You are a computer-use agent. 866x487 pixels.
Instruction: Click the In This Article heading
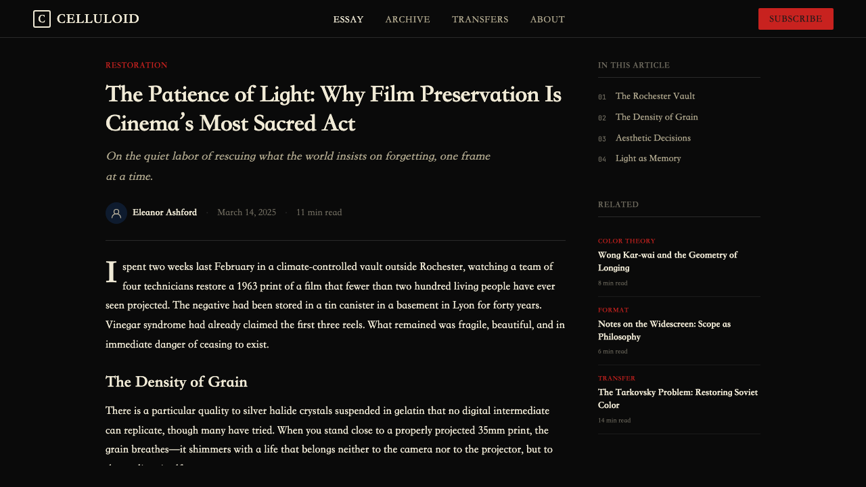click(x=634, y=66)
